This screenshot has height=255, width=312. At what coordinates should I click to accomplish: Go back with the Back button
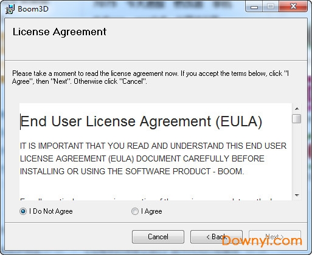217,237
